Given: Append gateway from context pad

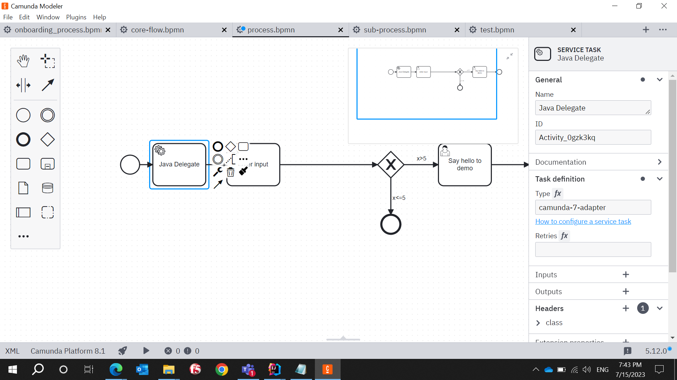Looking at the screenshot, I should coord(231,146).
